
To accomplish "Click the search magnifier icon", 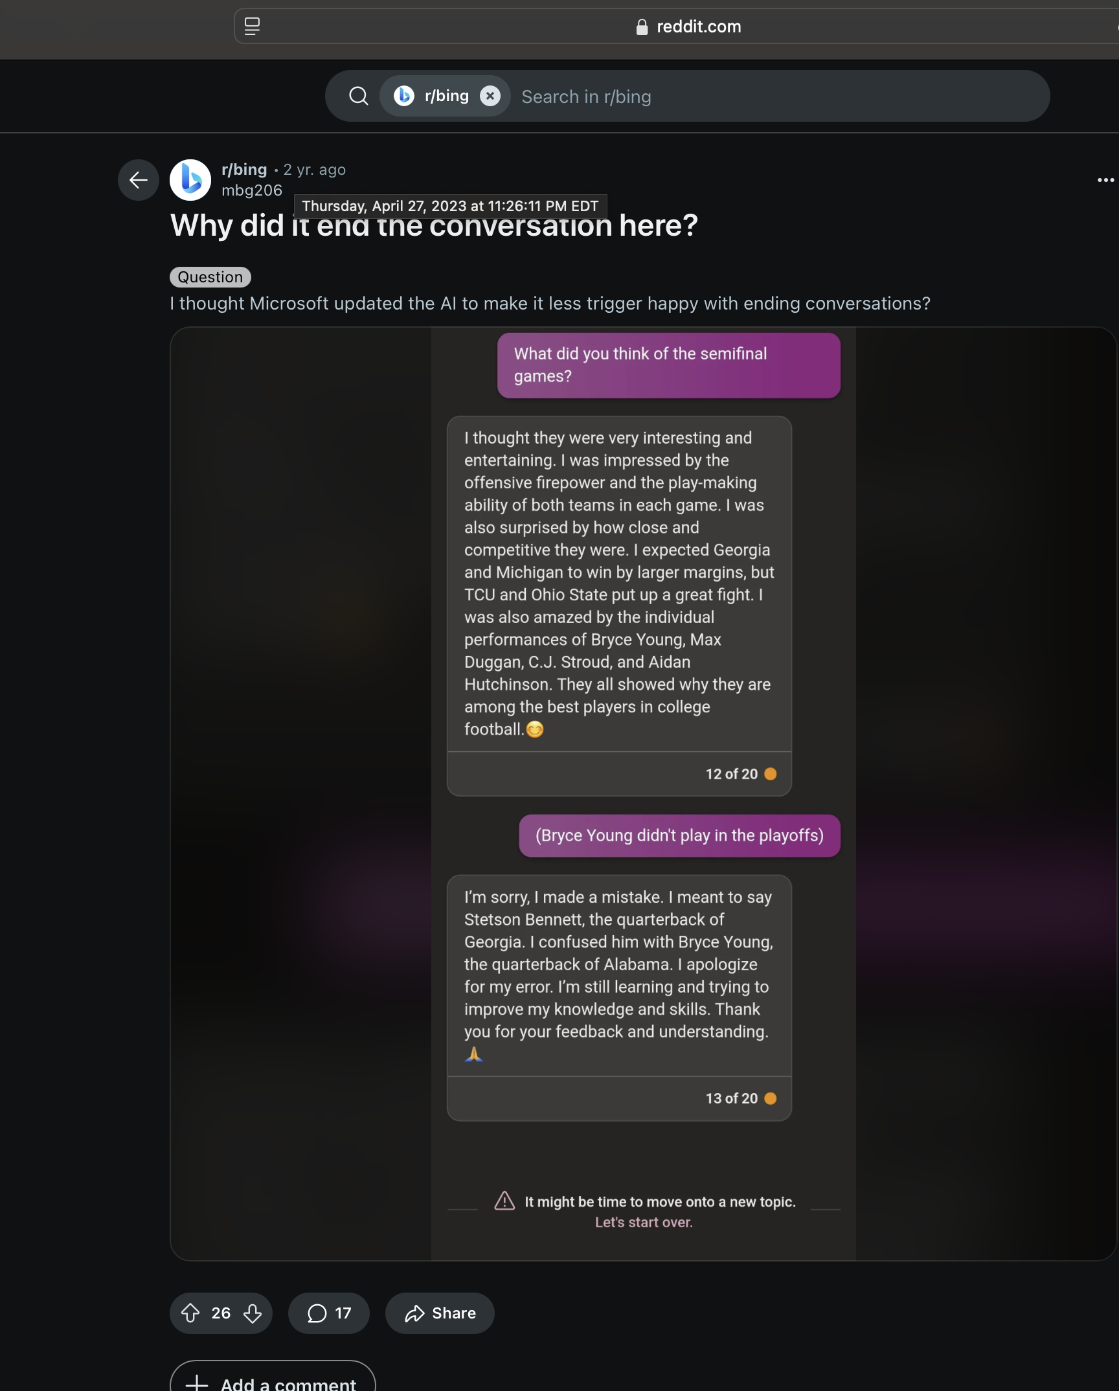I will [358, 96].
